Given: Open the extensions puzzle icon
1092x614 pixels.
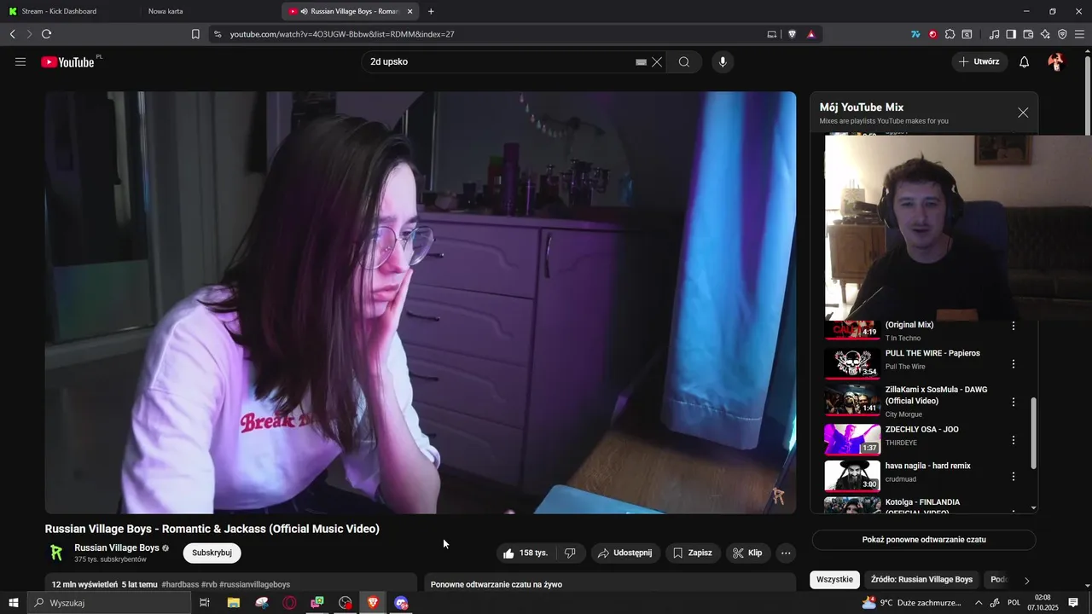Looking at the screenshot, I should 950,34.
